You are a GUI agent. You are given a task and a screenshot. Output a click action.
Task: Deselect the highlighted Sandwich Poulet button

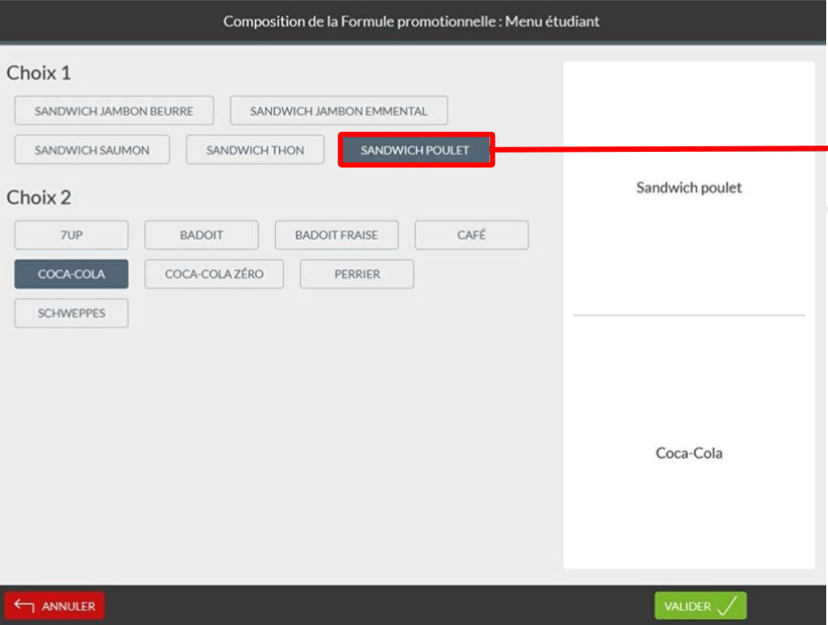[x=415, y=150]
